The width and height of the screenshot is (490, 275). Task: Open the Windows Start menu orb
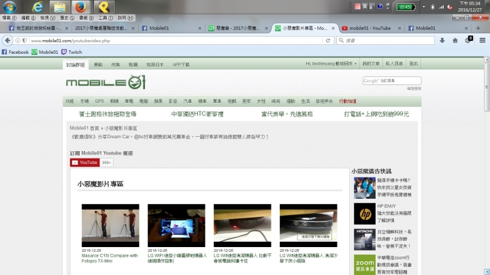click(x=10, y=7)
